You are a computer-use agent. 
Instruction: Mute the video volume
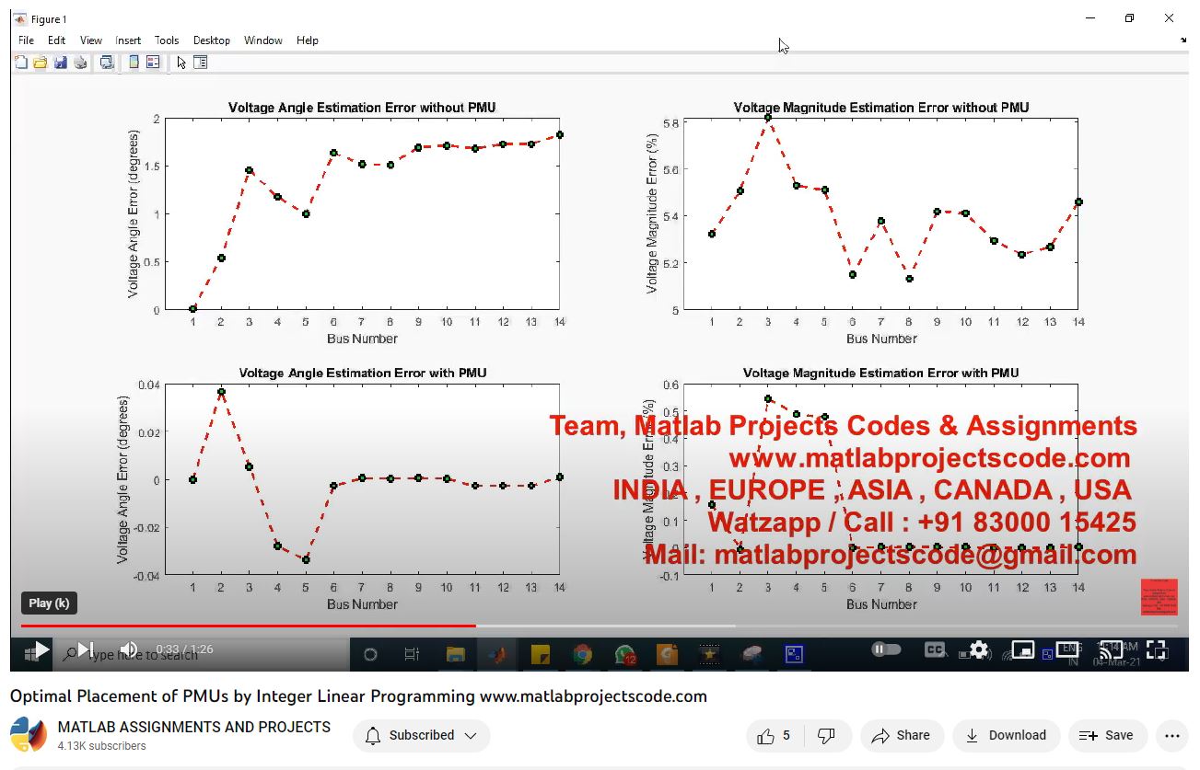129,650
